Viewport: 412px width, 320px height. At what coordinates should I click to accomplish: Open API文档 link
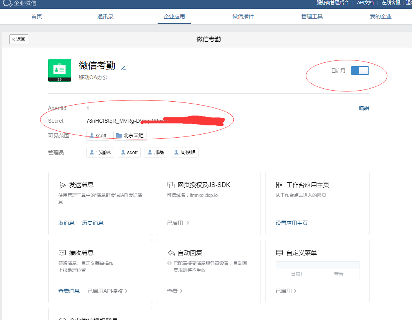[x=365, y=3]
